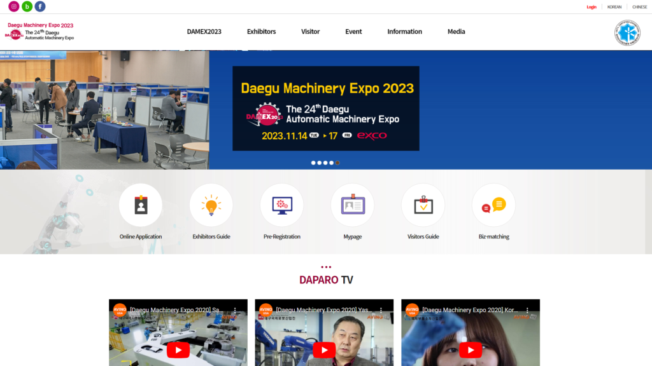The width and height of the screenshot is (652, 366).
Task: Click AVING channel avatar on third video
Action: pyautogui.click(x=412, y=310)
